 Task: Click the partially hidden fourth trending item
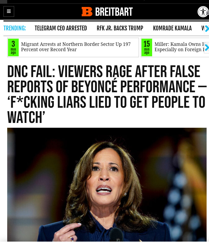[203, 28]
